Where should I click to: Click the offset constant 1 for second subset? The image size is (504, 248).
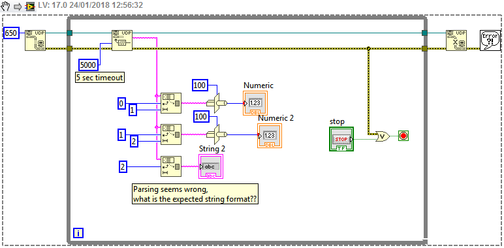[121, 135]
